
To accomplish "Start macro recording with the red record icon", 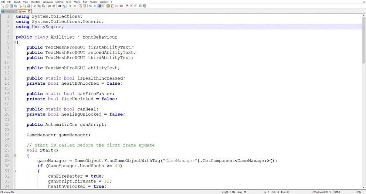I will [x=127, y=6].
